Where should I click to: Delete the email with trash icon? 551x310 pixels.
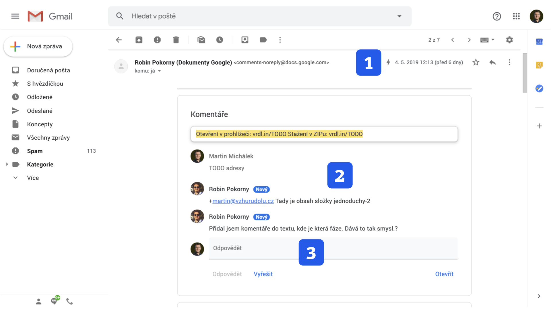[176, 40]
